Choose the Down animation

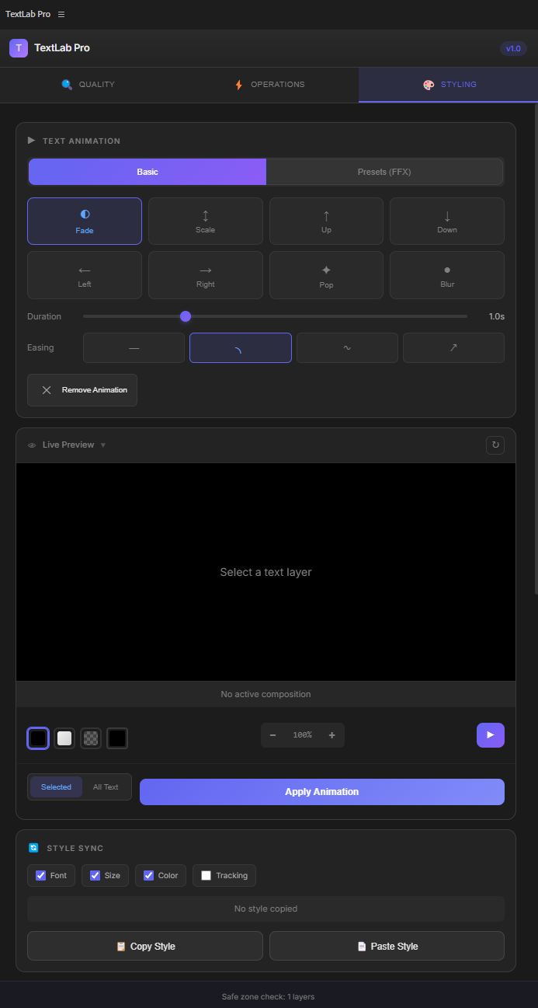click(447, 221)
